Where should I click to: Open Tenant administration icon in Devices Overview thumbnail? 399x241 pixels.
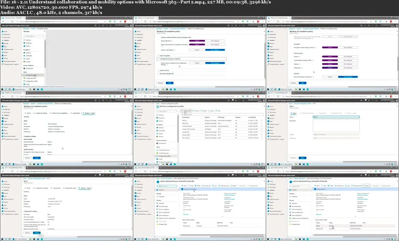click(x=2, y=61)
